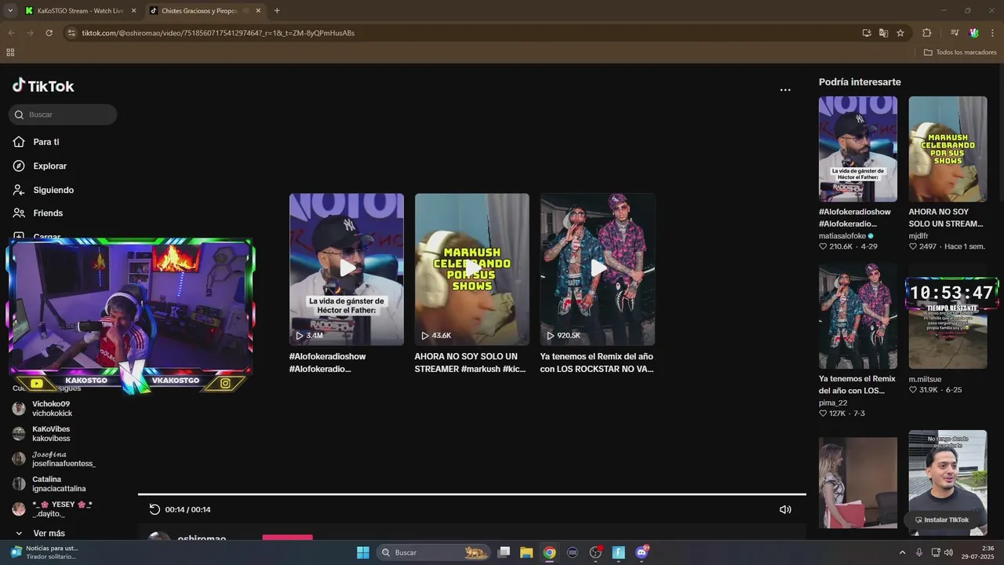This screenshot has width=1004, height=565.
Task: Click the Instagram icon on stream overlay
Action: point(225,384)
